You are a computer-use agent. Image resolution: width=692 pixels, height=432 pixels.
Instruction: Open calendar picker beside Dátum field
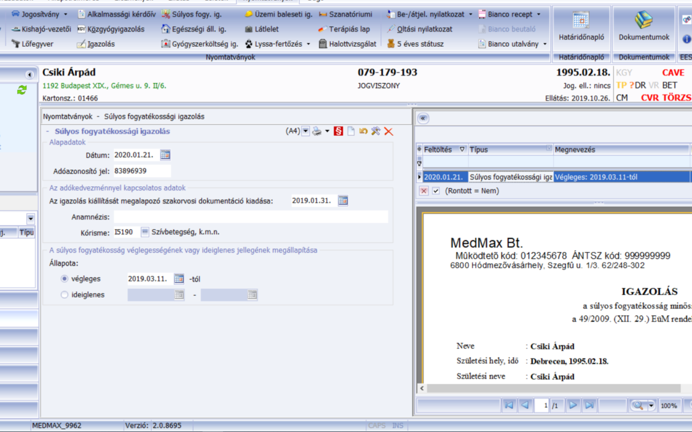[165, 154]
